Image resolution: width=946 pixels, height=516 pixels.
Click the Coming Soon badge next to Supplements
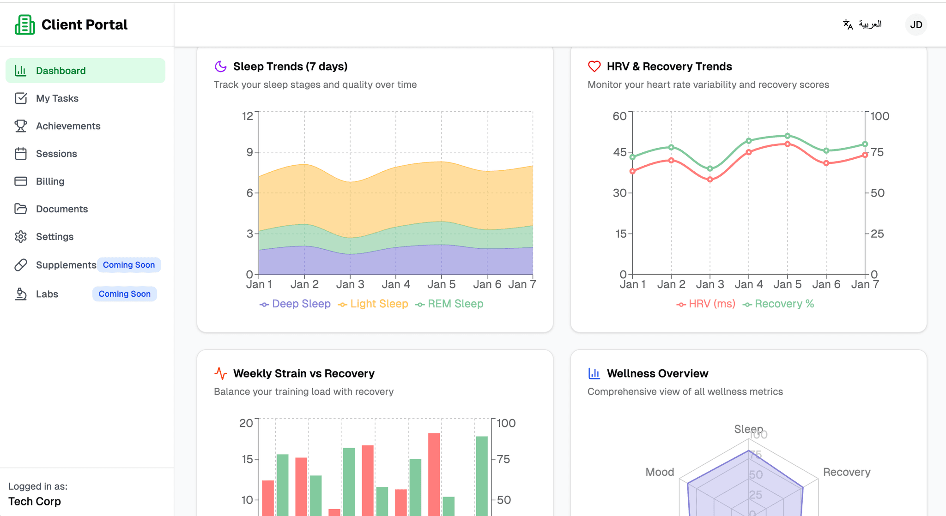point(129,264)
